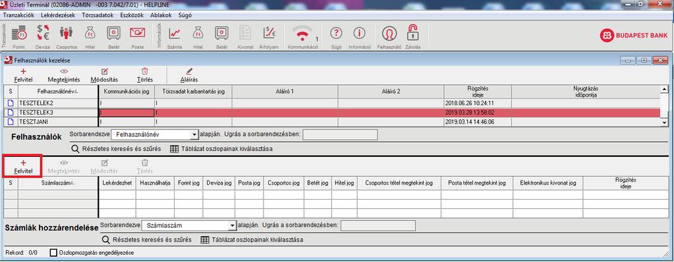Screen dimensions: 674x262
Task: Sort by Számlaszám column header
Action: point(58,183)
